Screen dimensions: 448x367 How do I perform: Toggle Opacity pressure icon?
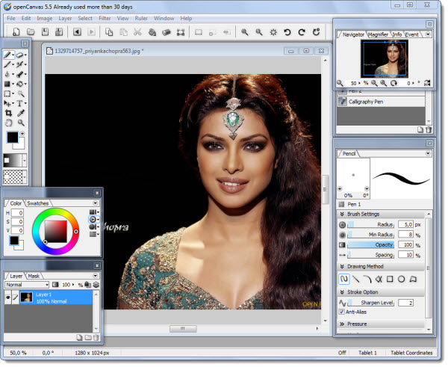342,245
